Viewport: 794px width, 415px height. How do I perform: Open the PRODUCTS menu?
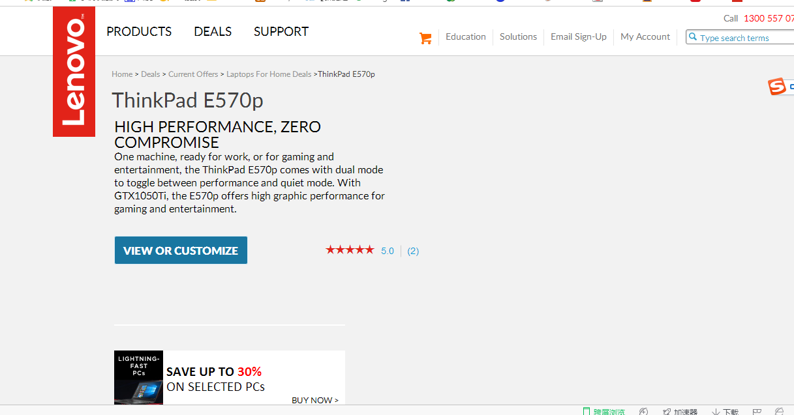click(139, 31)
